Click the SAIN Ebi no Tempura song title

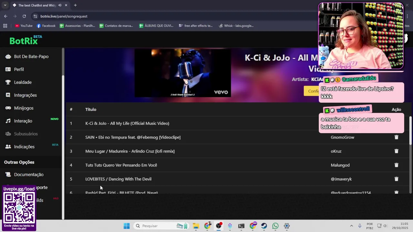[x=133, y=137]
